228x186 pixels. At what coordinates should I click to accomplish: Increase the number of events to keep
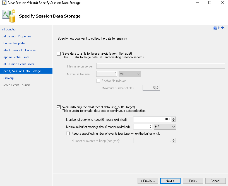[x=174, y=118]
